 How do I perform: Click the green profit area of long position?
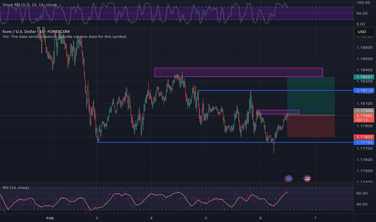(x=311, y=96)
